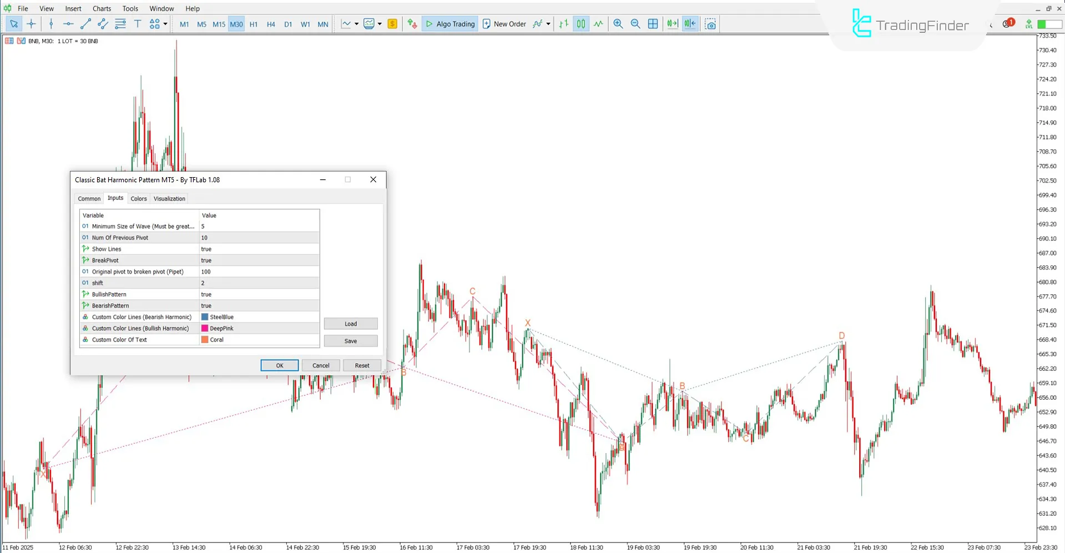
Task: Enable Auto Scroll on the chart
Action: click(x=672, y=24)
